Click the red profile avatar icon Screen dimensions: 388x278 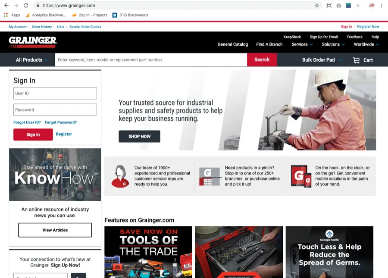(372, 6)
